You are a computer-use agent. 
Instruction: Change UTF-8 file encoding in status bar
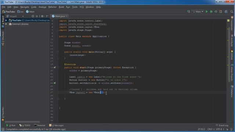tap(220, 129)
